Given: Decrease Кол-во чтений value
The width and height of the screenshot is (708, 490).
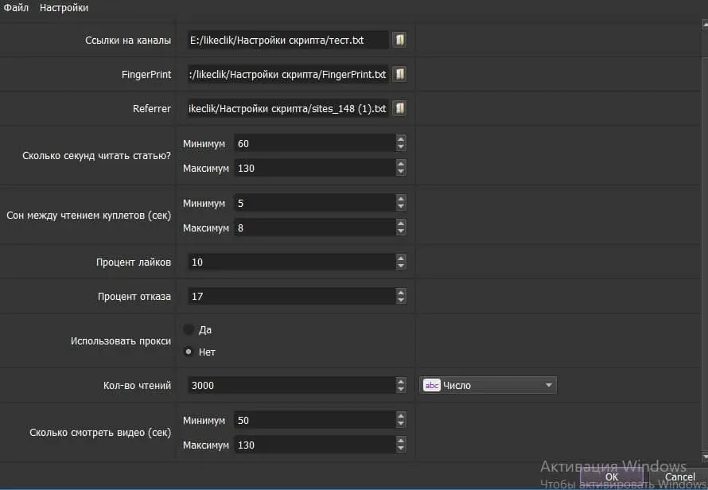Looking at the screenshot, I should [401, 389].
